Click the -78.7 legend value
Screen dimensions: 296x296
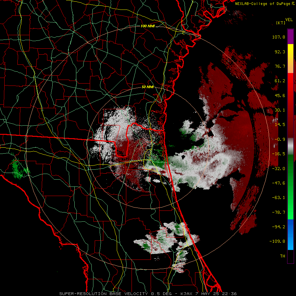pyautogui.click(x=279, y=212)
